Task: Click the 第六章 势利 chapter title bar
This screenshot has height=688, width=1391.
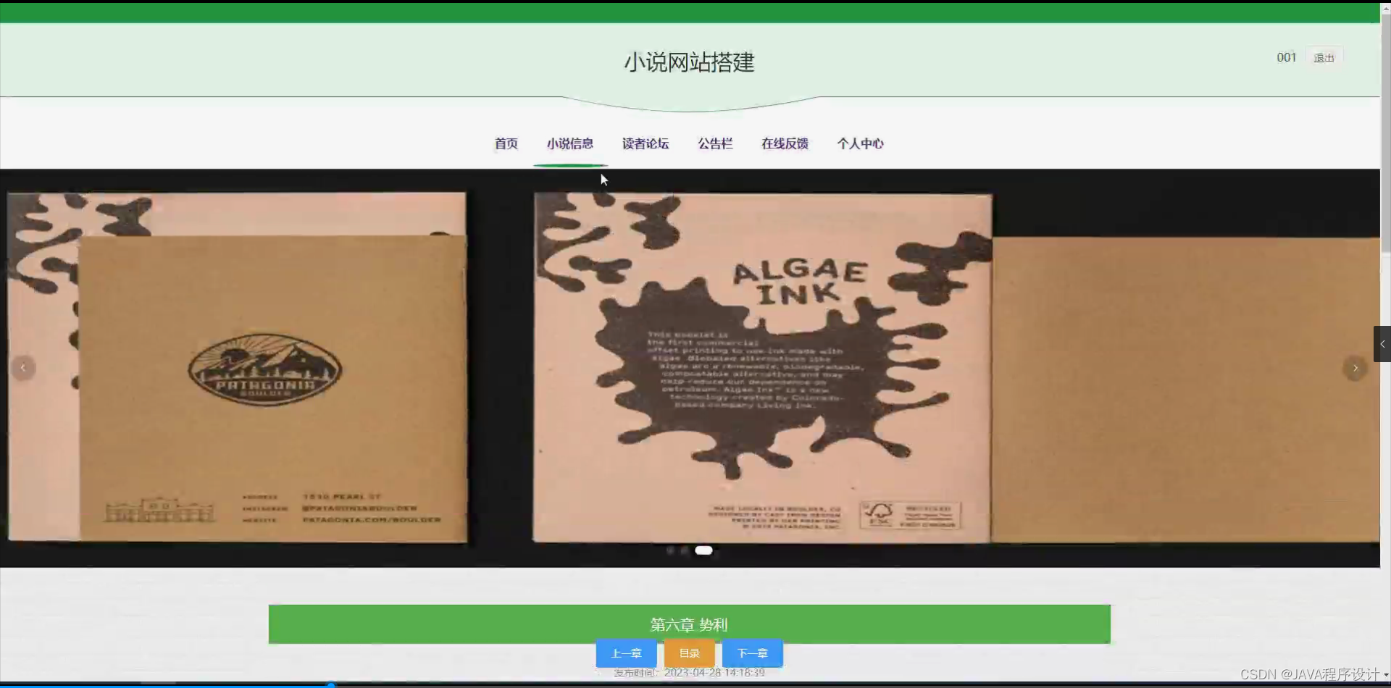Action: click(x=689, y=624)
